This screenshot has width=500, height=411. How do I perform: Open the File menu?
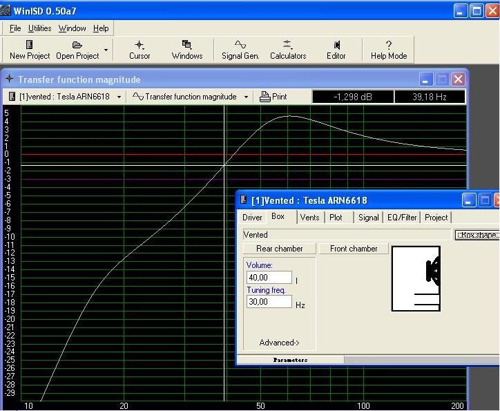pos(15,28)
